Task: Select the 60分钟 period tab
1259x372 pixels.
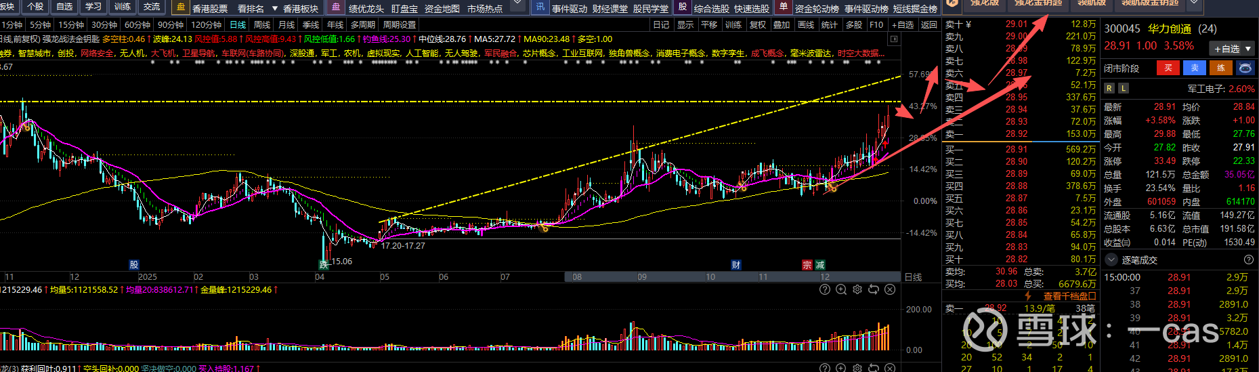Action: (x=137, y=24)
